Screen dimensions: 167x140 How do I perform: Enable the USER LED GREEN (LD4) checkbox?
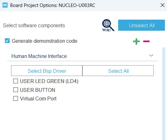point(16,81)
